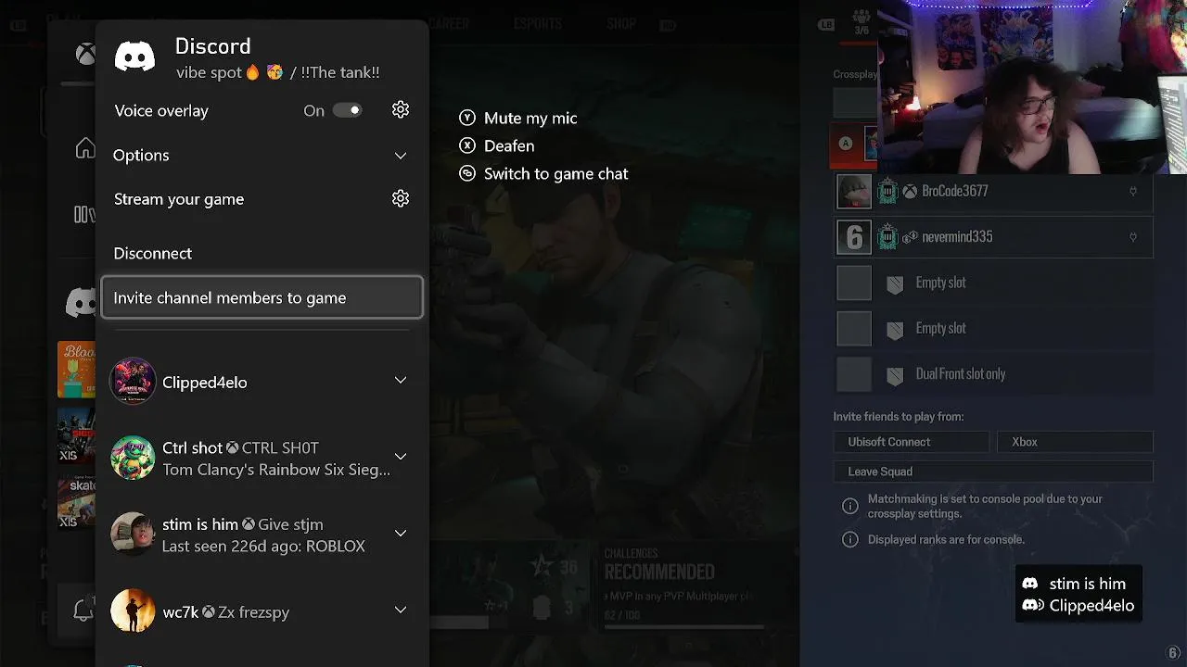This screenshot has width=1187, height=667.
Task: Click the shield icon in the Dual Front only slot
Action: click(895, 375)
